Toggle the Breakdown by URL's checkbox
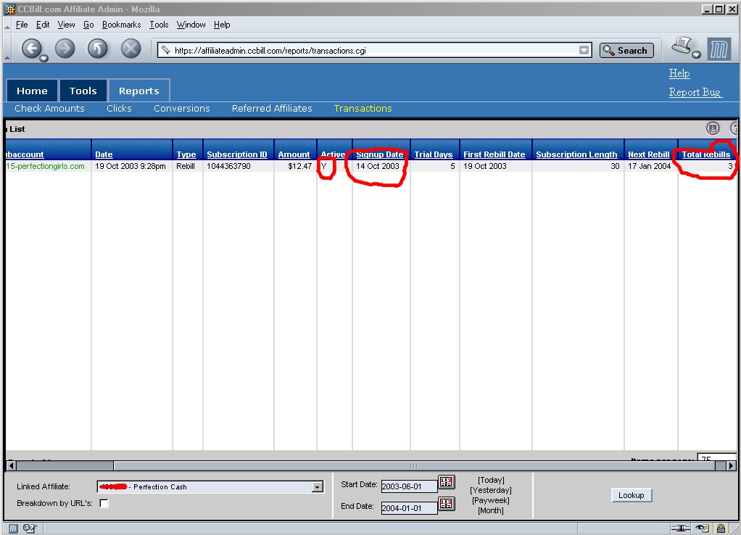The height and width of the screenshot is (535, 741). click(104, 504)
